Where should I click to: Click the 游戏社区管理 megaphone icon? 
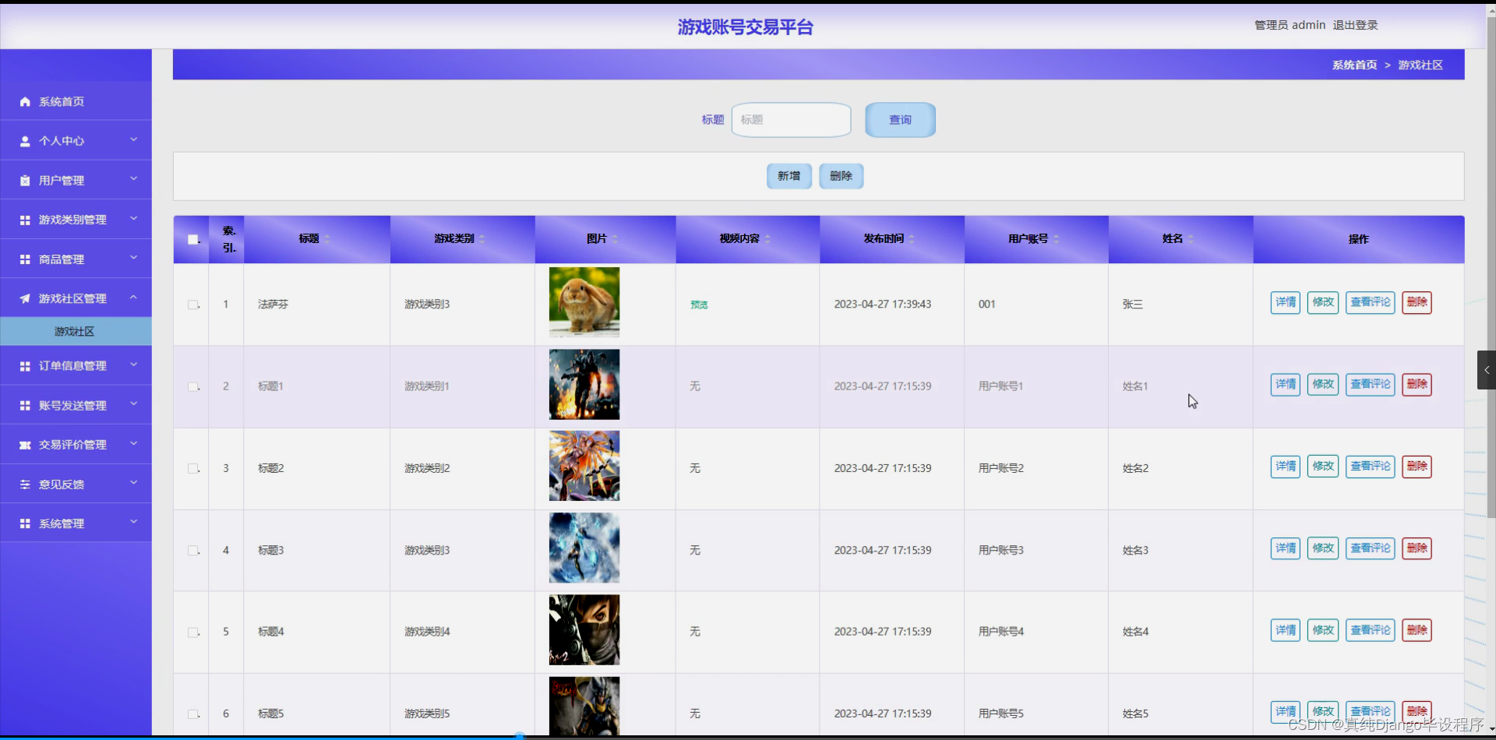pos(24,298)
